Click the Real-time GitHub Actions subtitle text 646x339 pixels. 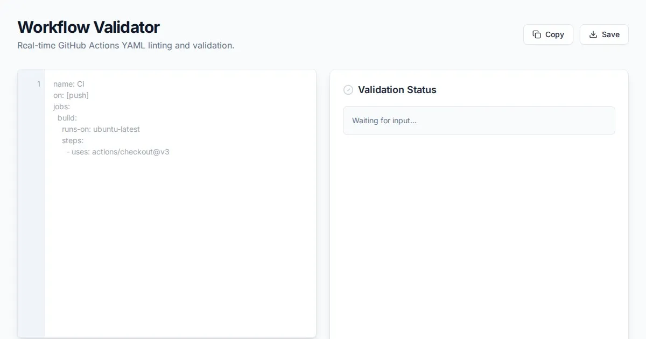pyautogui.click(x=125, y=45)
